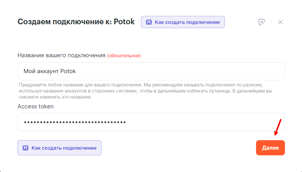Click the empty right end of the token field

[266, 122]
